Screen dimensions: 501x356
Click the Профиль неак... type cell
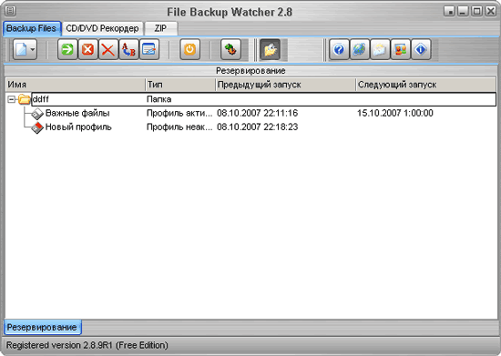pyautogui.click(x=179, y=127)
